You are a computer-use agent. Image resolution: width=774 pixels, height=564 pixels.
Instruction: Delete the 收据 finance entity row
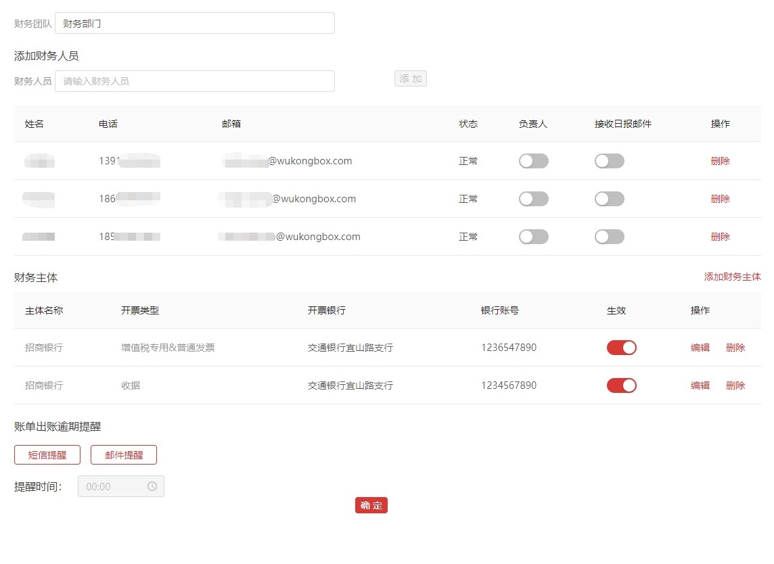pyautogui.click(x=735, y=385)
